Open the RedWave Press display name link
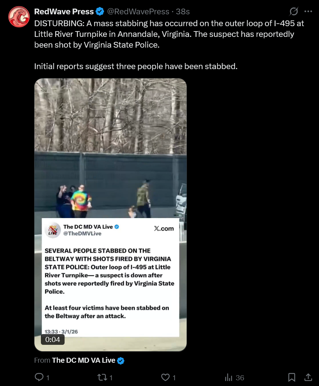 (64, 11)
